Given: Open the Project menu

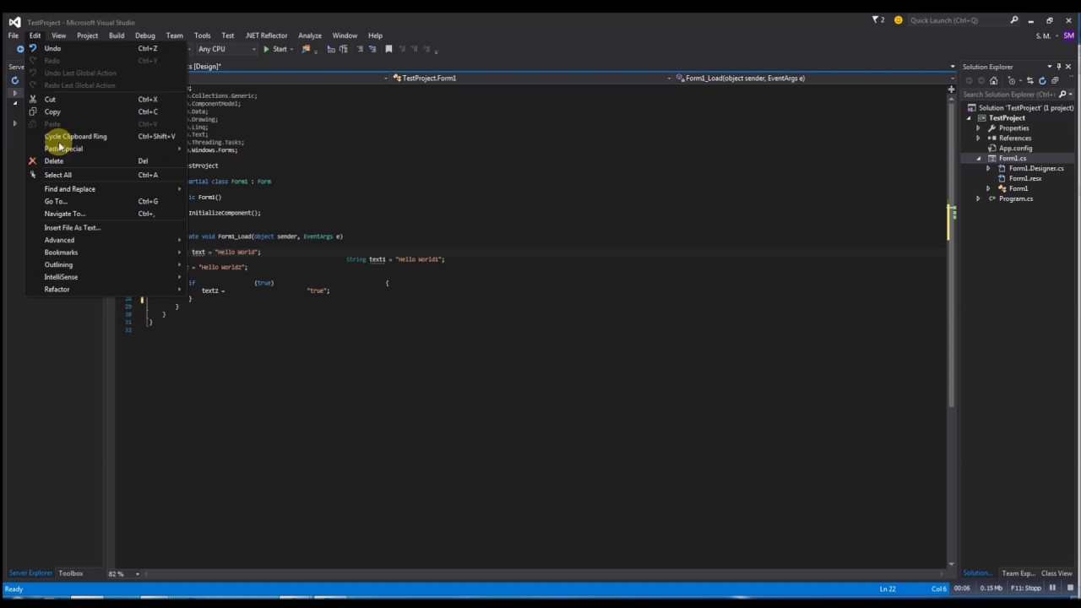Looking at the screenshot, I should [88, 35].
